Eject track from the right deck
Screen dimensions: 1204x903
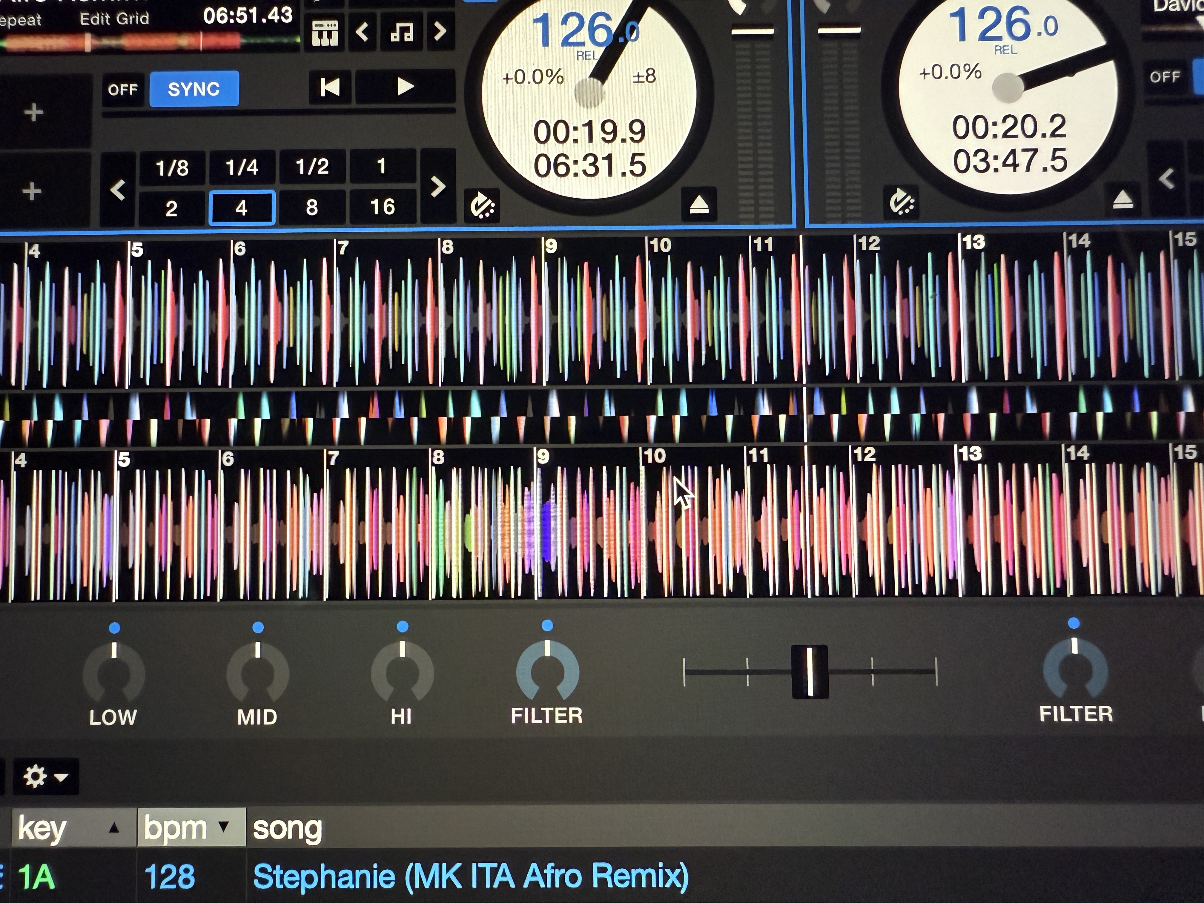click(1122, 200)
